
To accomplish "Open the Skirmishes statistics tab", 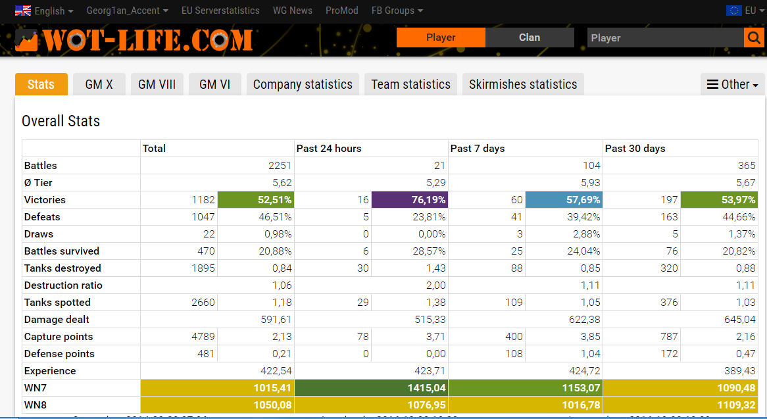I will [523, 84].
